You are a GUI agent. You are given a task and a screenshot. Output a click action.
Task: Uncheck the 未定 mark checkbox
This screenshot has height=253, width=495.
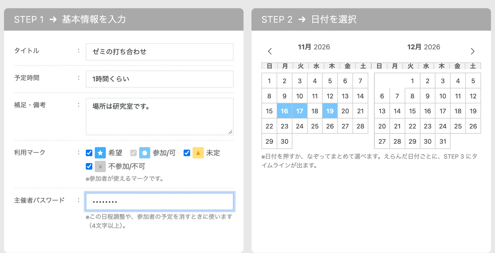[x=187, y=153]
